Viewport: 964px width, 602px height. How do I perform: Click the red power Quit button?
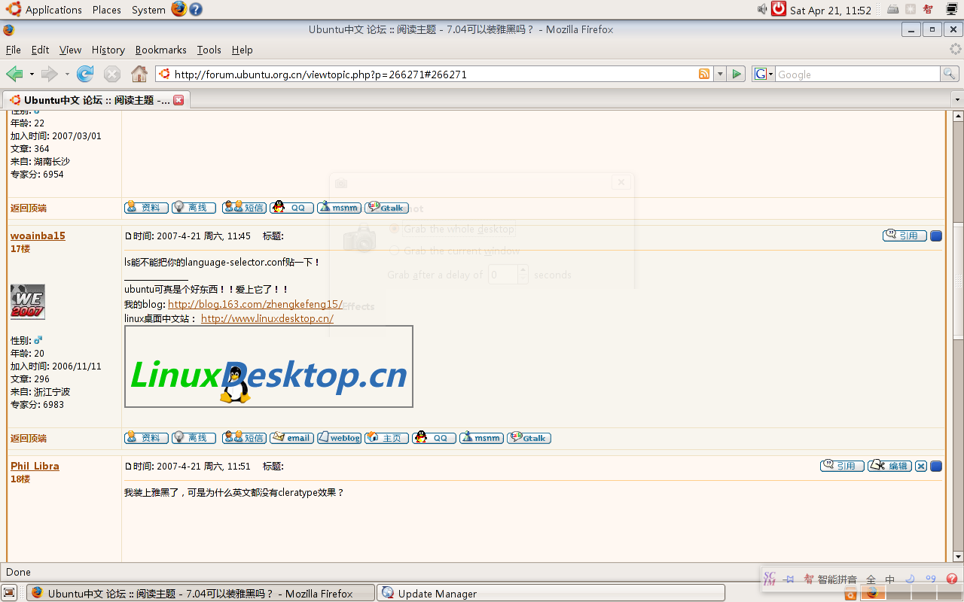(x=779, y=9)
